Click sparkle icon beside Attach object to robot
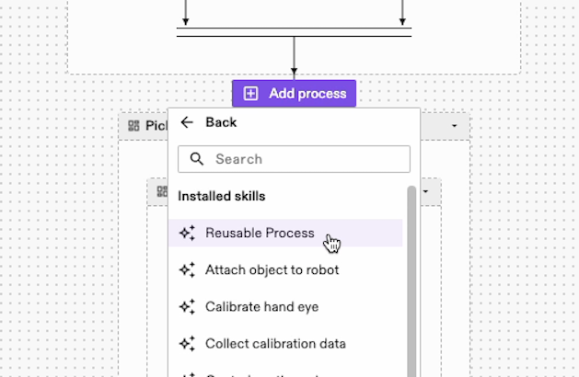This screenshot has width=579, height=377. (x=187, y=270)
